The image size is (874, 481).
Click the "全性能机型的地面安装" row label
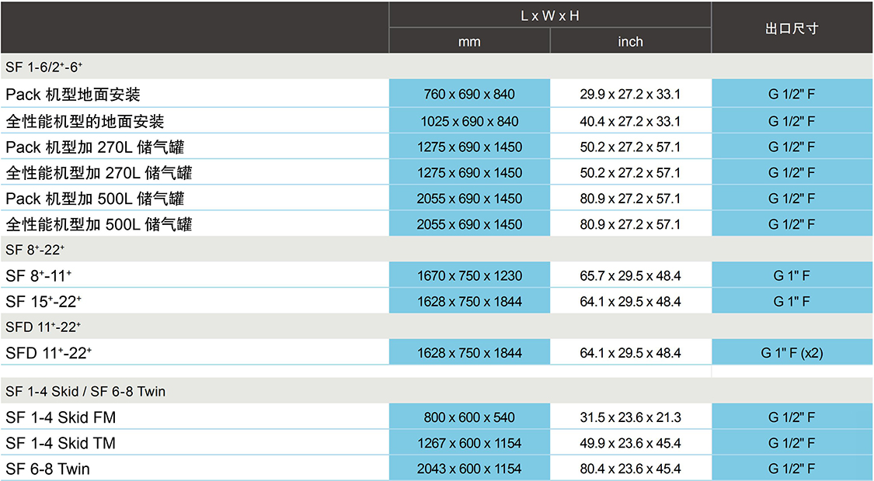pos(85,121)
